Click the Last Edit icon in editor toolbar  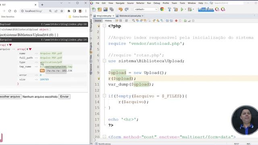pyautogui.click(x=117, y=21)
